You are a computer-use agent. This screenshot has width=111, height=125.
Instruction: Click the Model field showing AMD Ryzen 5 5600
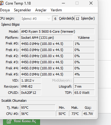(57, 31)
